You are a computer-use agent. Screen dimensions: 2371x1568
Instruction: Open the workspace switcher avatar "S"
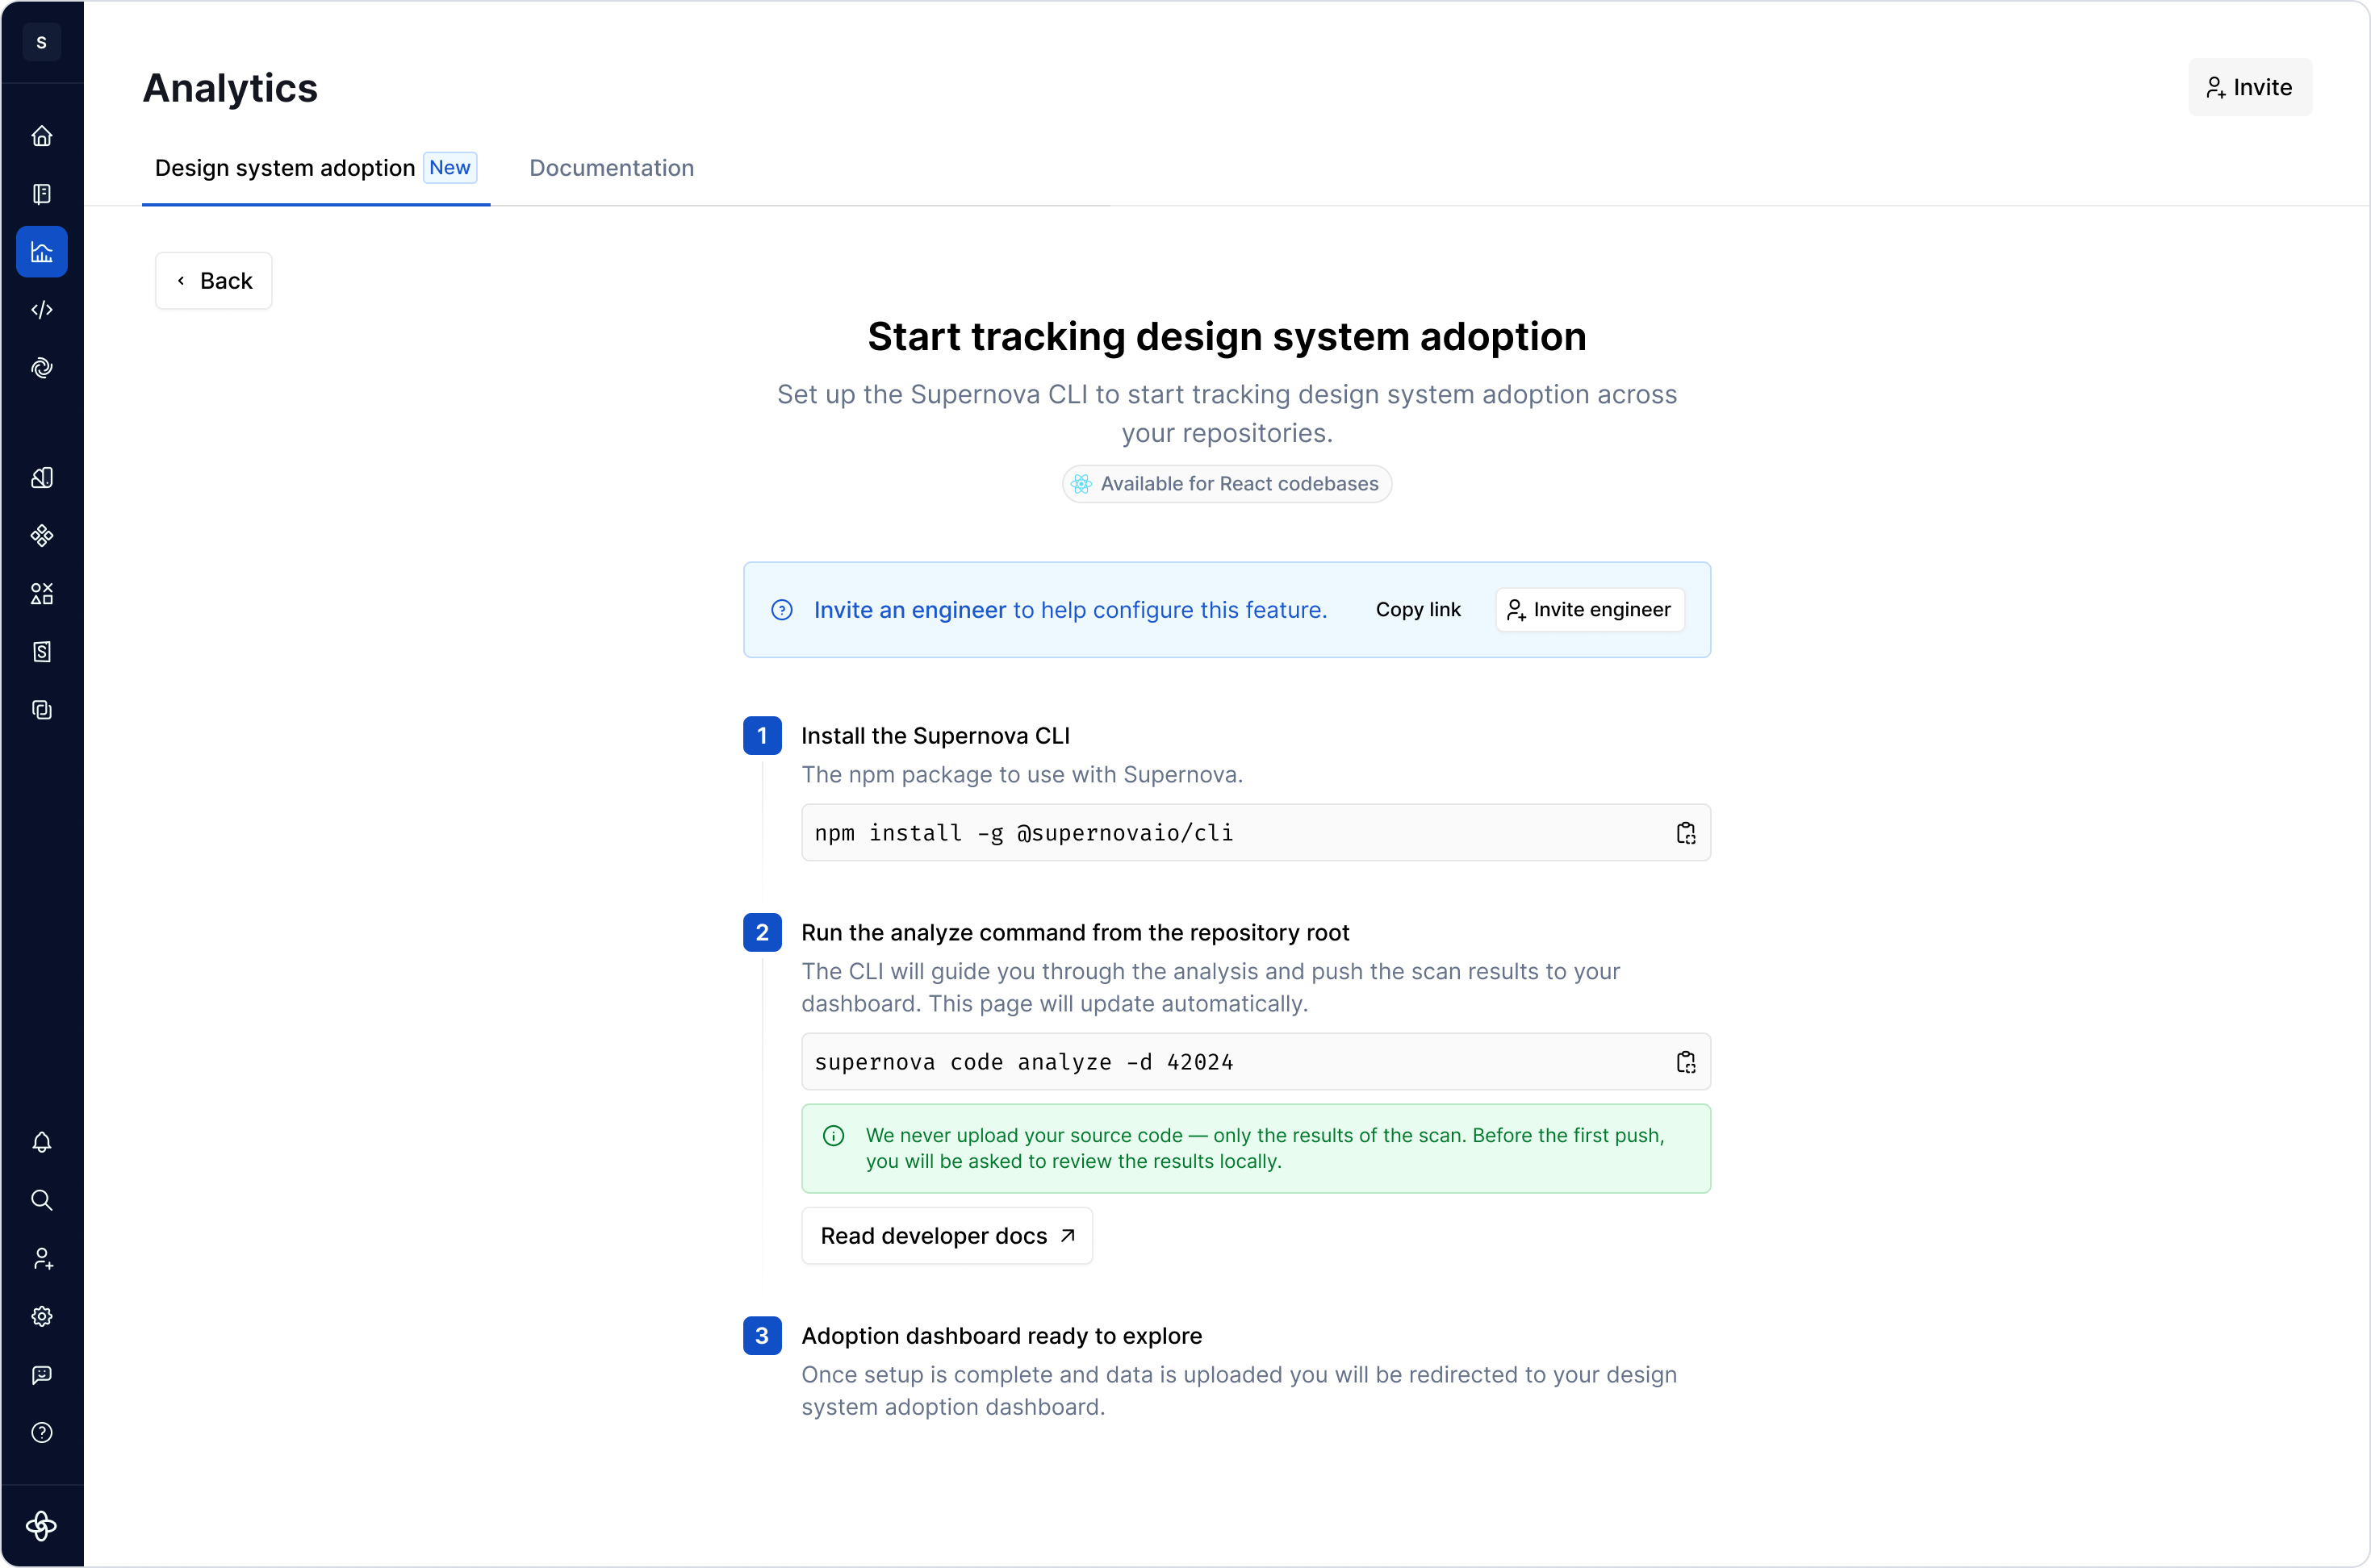click(41, 42)
